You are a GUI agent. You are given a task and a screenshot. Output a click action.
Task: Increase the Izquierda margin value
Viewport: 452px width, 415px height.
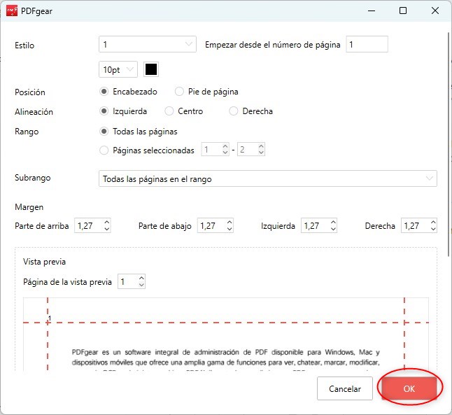(x=333, y=223)
